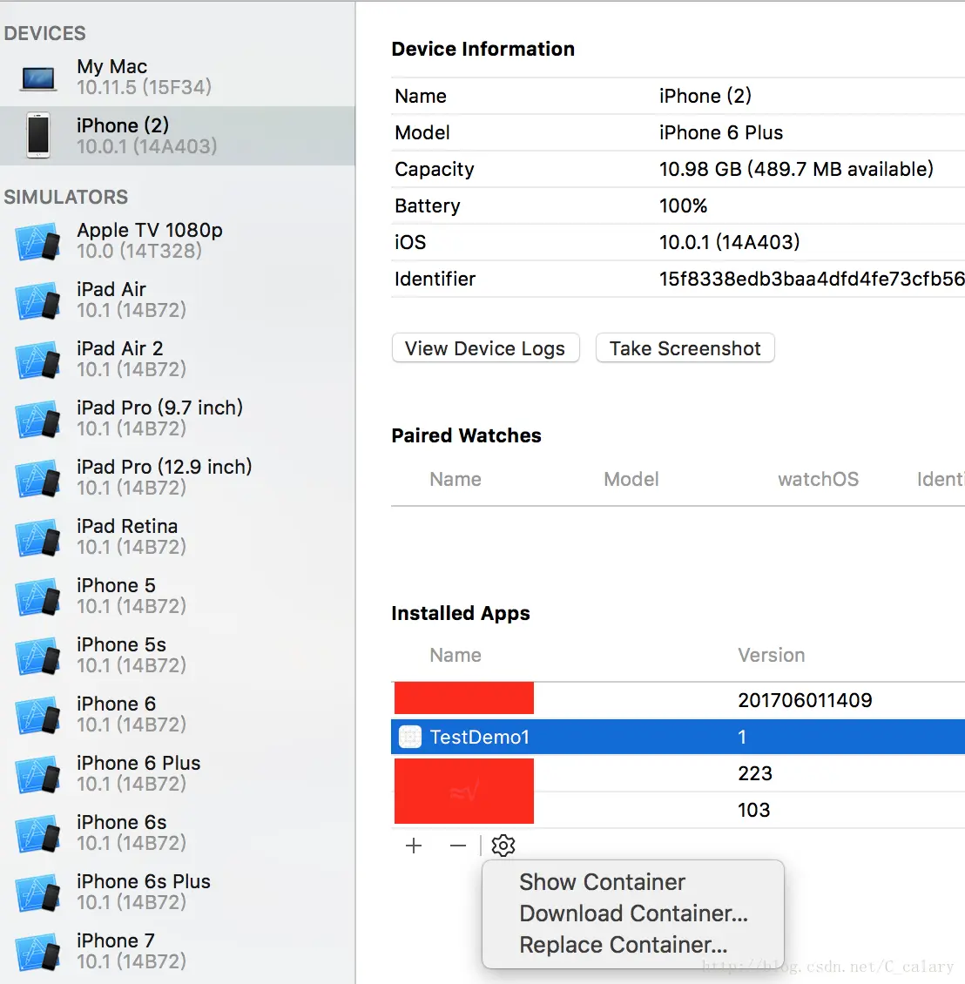965x984 pixels.
Task: Sort Installed Apps by the Name column
Action: coord(456,655)
